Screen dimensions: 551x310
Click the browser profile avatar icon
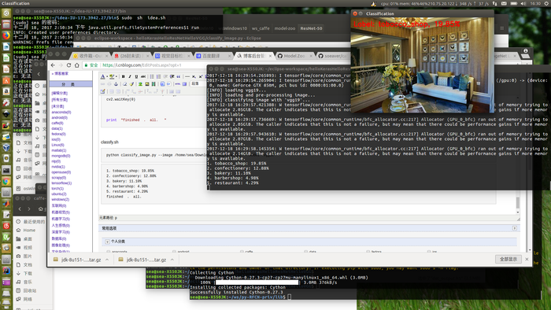pos(526,51)
